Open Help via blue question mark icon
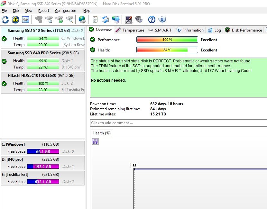 (152, 20)
